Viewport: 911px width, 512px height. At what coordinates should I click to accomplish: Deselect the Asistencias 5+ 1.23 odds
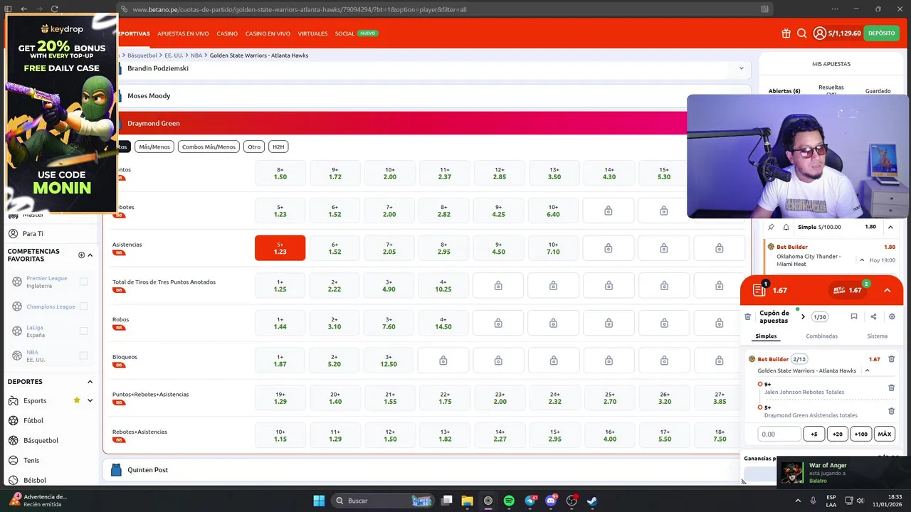click(280, 248)
